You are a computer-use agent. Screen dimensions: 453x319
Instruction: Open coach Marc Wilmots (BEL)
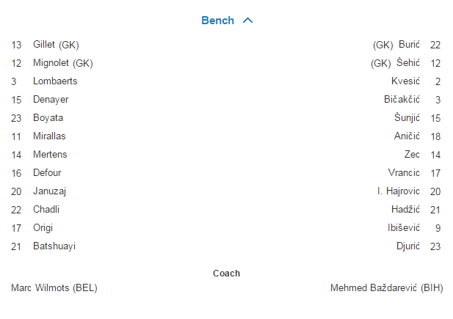[x=54, y=287]
